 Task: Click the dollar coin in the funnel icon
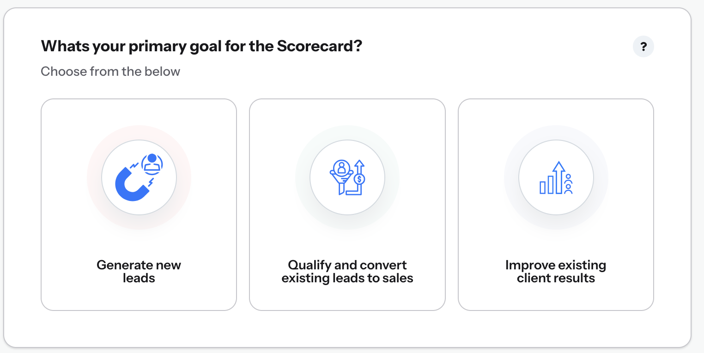[360, 179]
